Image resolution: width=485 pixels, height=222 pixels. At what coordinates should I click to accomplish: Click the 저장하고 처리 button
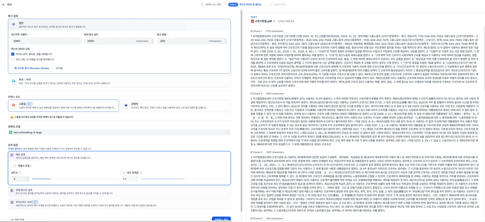[221, 219]
